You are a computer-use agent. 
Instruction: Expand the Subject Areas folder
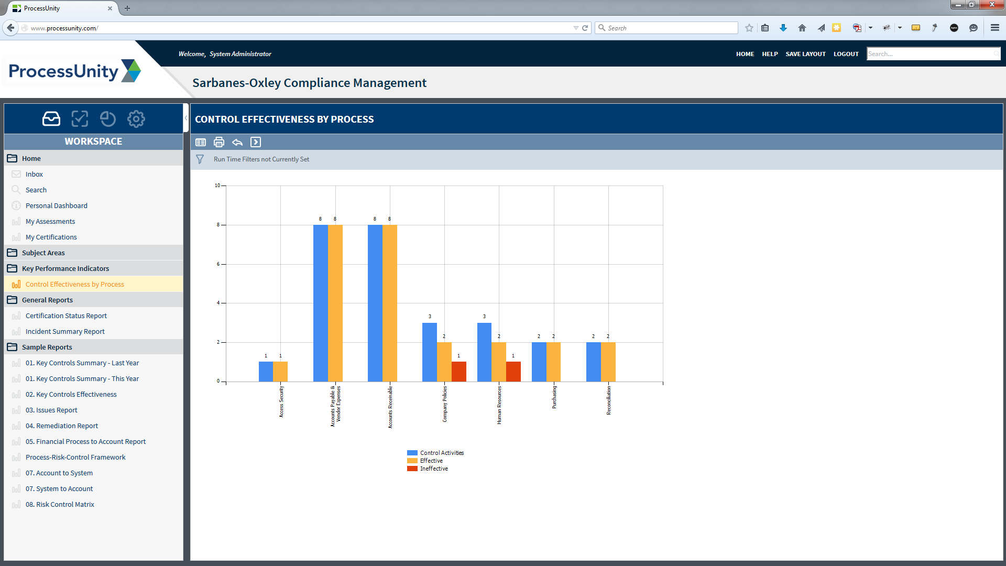(12, 253)
